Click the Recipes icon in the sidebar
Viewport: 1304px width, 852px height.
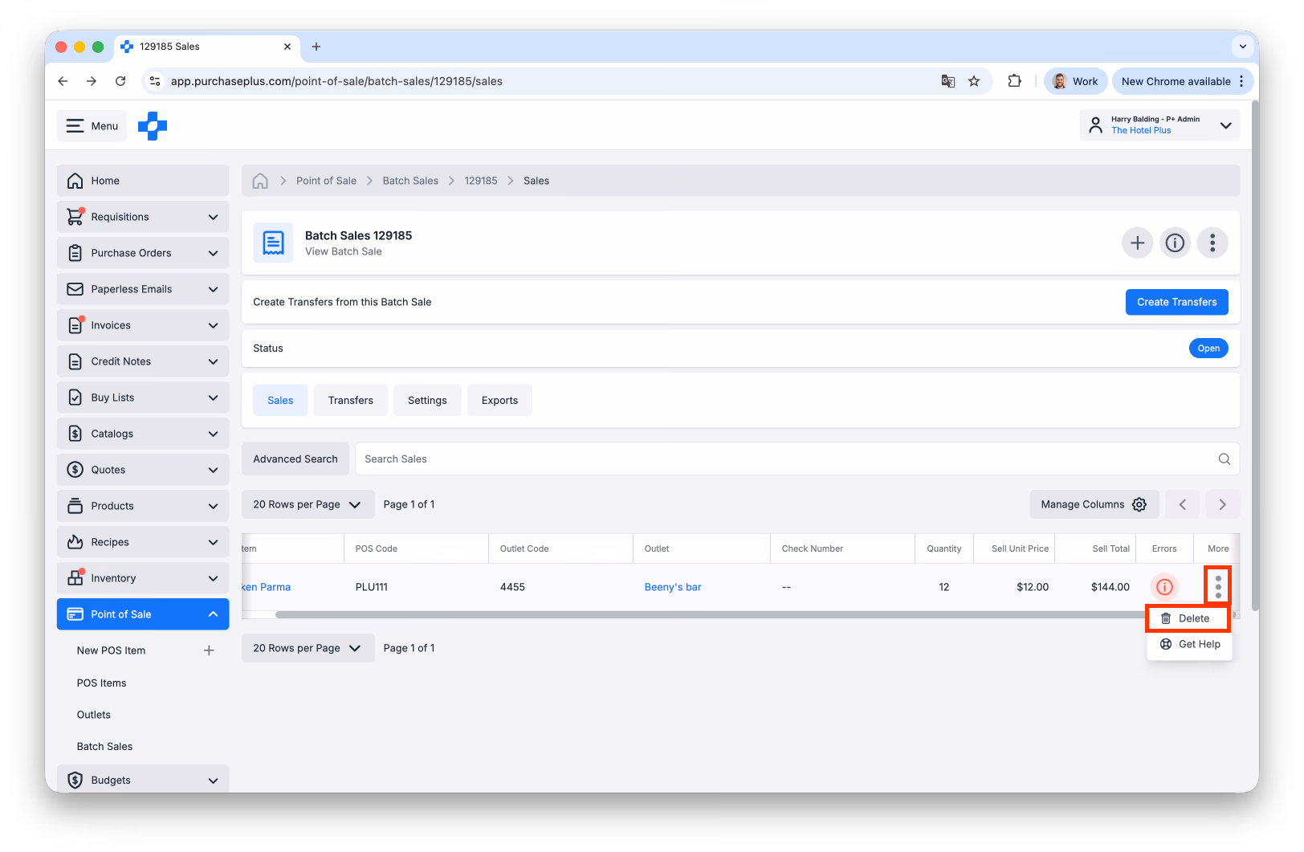coord(75,542)
